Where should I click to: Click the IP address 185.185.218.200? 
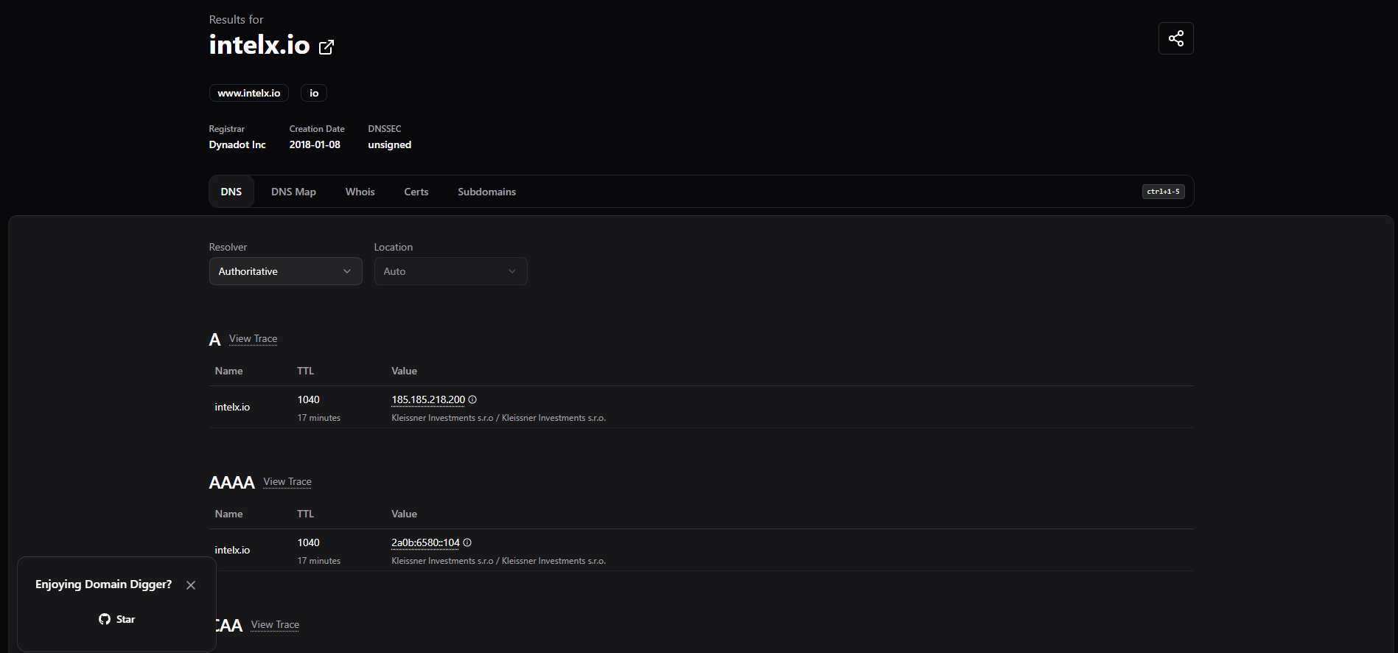pyautogui.click(x=428, y=399)
